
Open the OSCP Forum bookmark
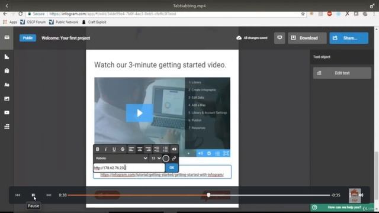point(33,22)
